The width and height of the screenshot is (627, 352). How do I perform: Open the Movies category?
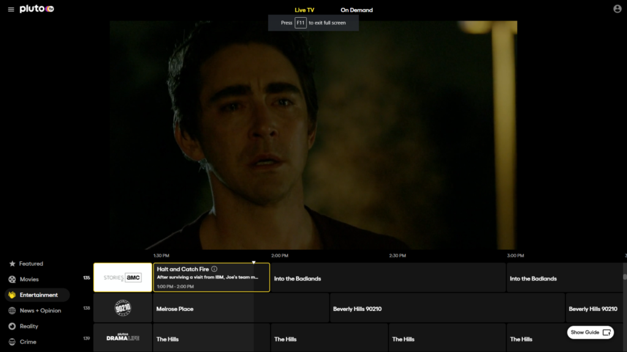pyautogui.click(x=29, y=279)
